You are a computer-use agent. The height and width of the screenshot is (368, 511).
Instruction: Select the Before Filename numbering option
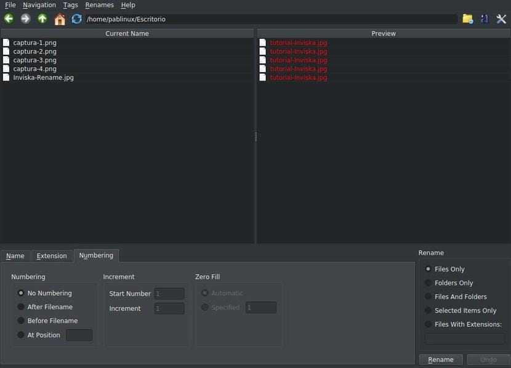(x=21, y=321)
